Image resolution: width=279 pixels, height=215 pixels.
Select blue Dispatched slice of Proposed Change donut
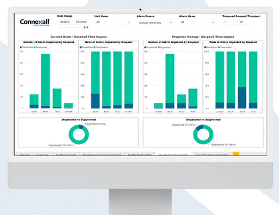coord(200,127)
